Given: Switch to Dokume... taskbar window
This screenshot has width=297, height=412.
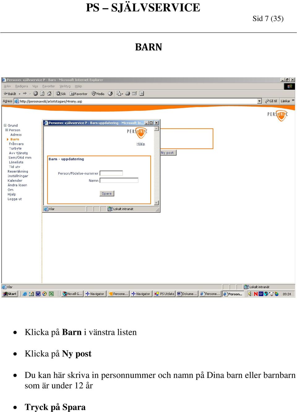Looking at the screenshot, I should click(187, 294).
